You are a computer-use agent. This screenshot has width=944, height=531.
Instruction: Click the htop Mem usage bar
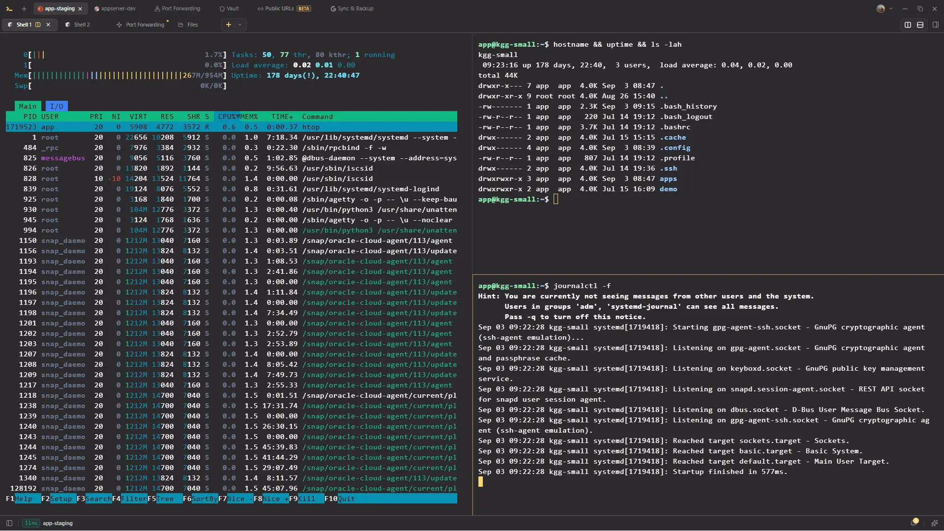click(120, 75)
